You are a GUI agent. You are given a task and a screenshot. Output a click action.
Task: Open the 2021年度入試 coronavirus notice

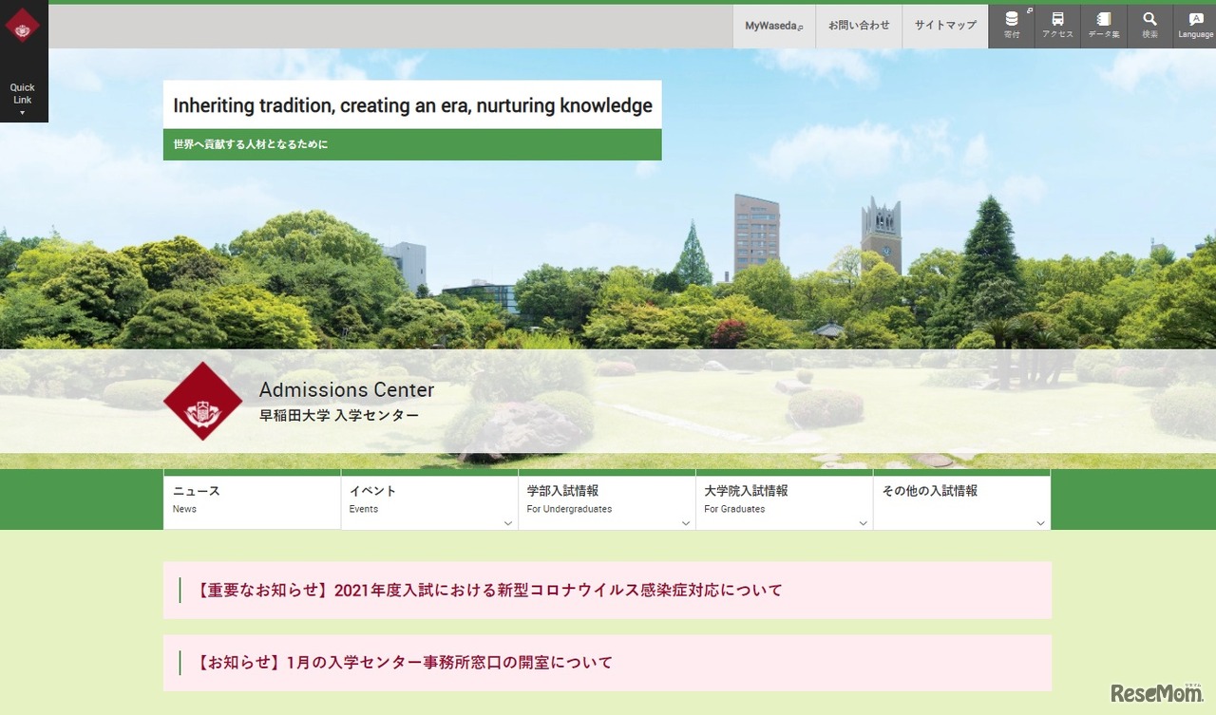[x=488, y=590]
